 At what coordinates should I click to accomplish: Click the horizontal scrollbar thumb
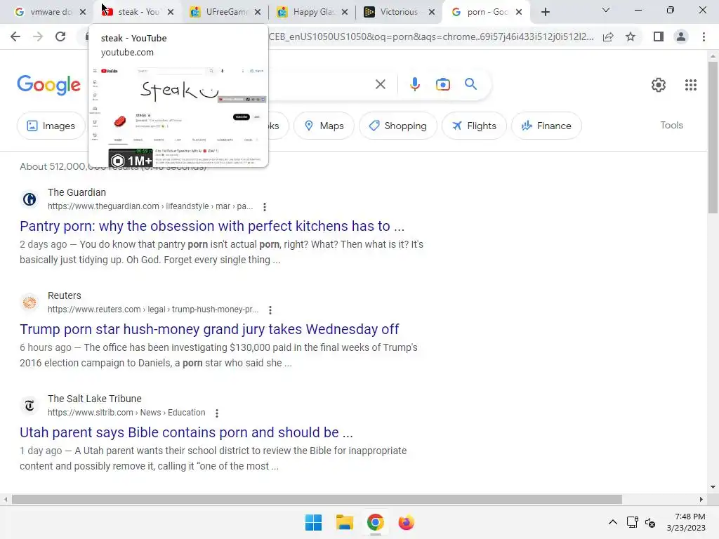pyautogui.click(x=317, y=499)
